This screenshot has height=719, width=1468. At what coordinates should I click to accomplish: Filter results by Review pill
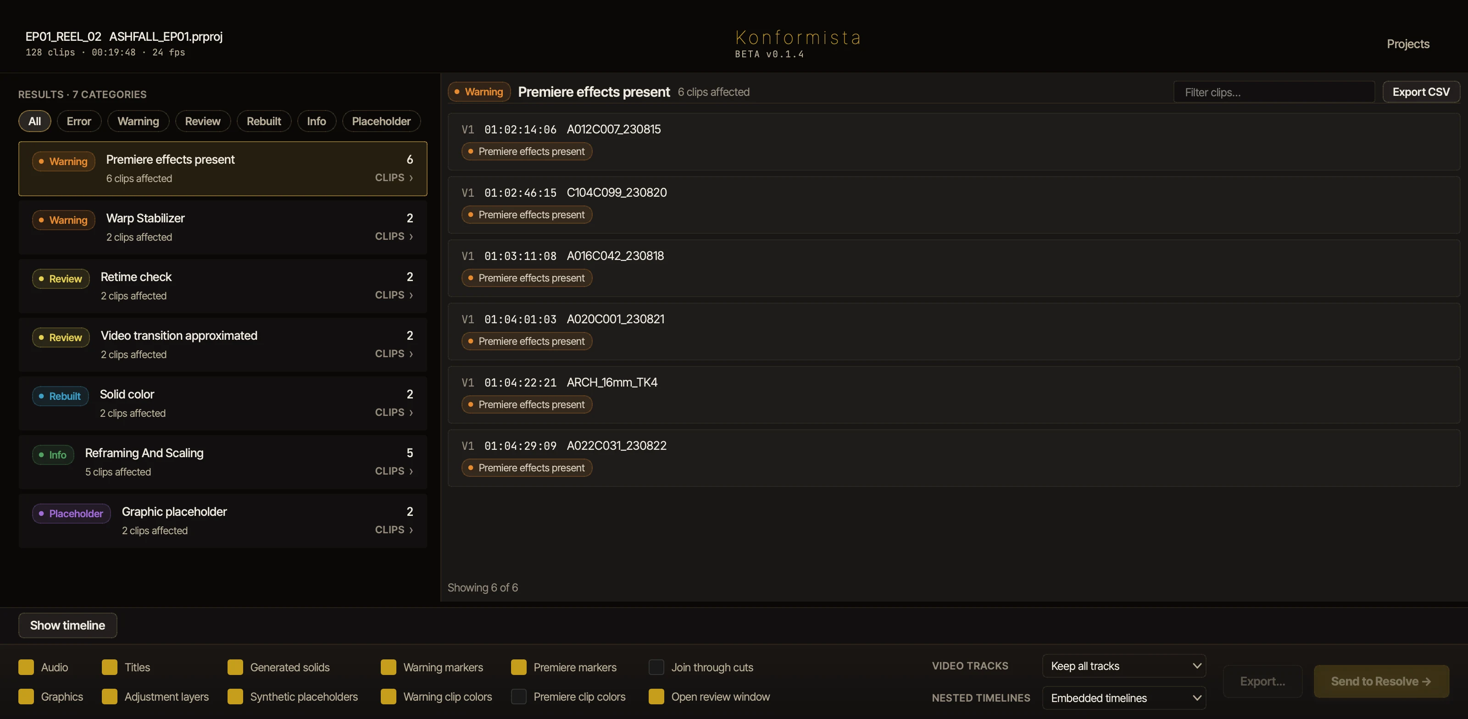tap(202, 122)
